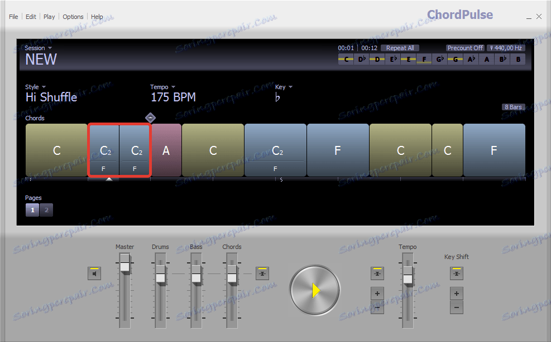Open the Tempo dropdown arrow
This screenshot has width=551, height=342.
point(173,87)
